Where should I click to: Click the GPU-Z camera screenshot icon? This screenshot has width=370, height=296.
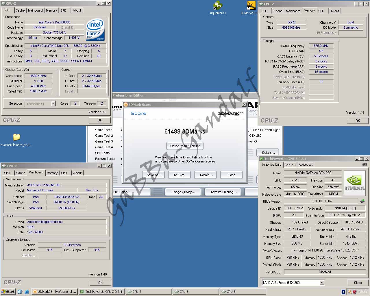365,164
